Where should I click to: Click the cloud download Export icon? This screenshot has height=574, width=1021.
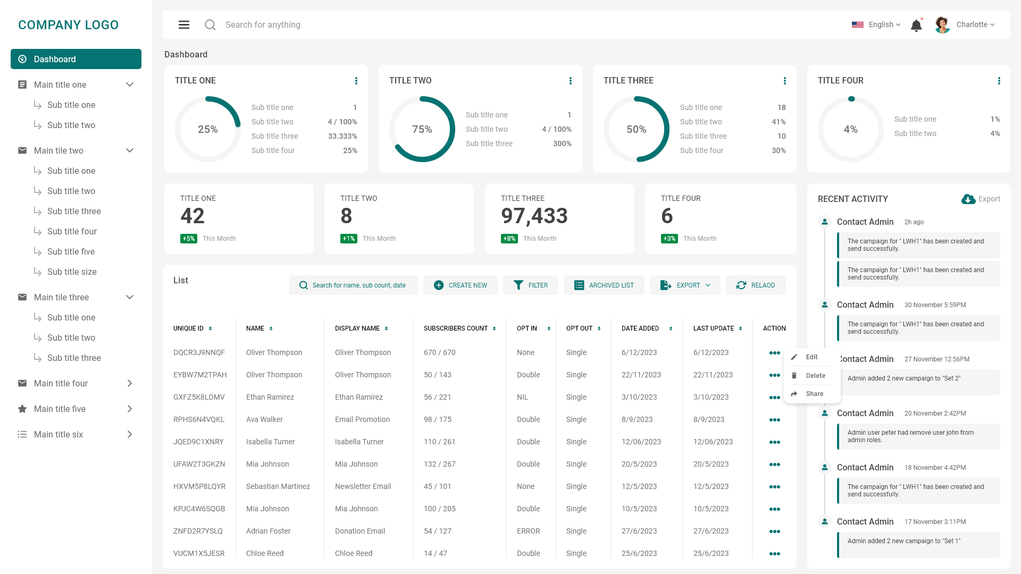(x=968, y=199)
